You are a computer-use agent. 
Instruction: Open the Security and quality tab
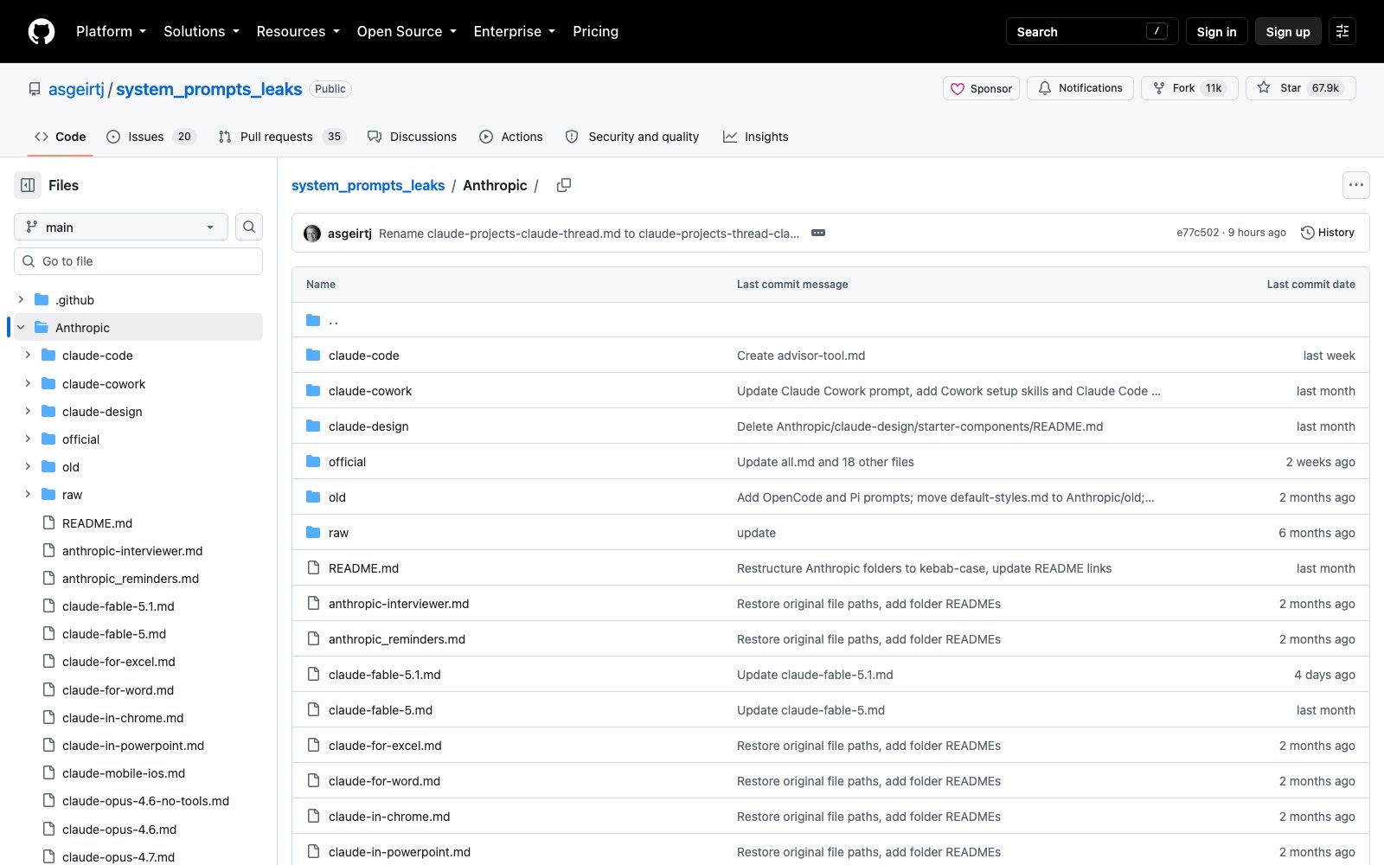tap(632, 137)
